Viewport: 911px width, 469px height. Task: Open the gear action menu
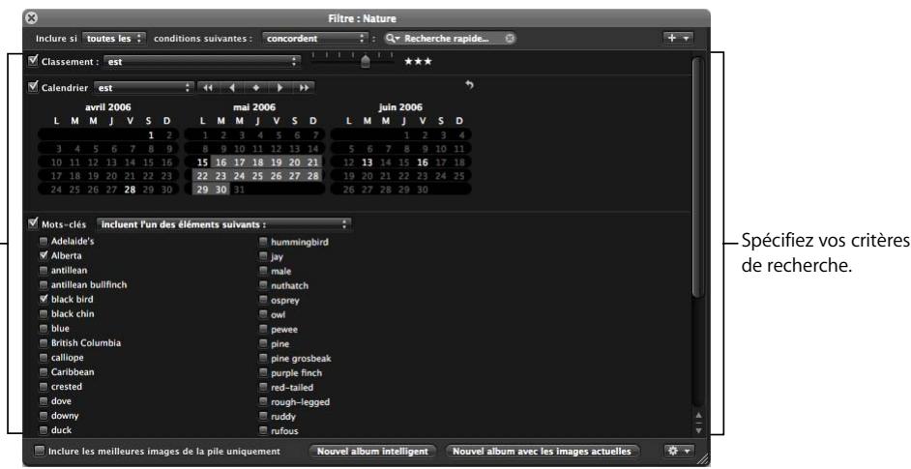678,451
